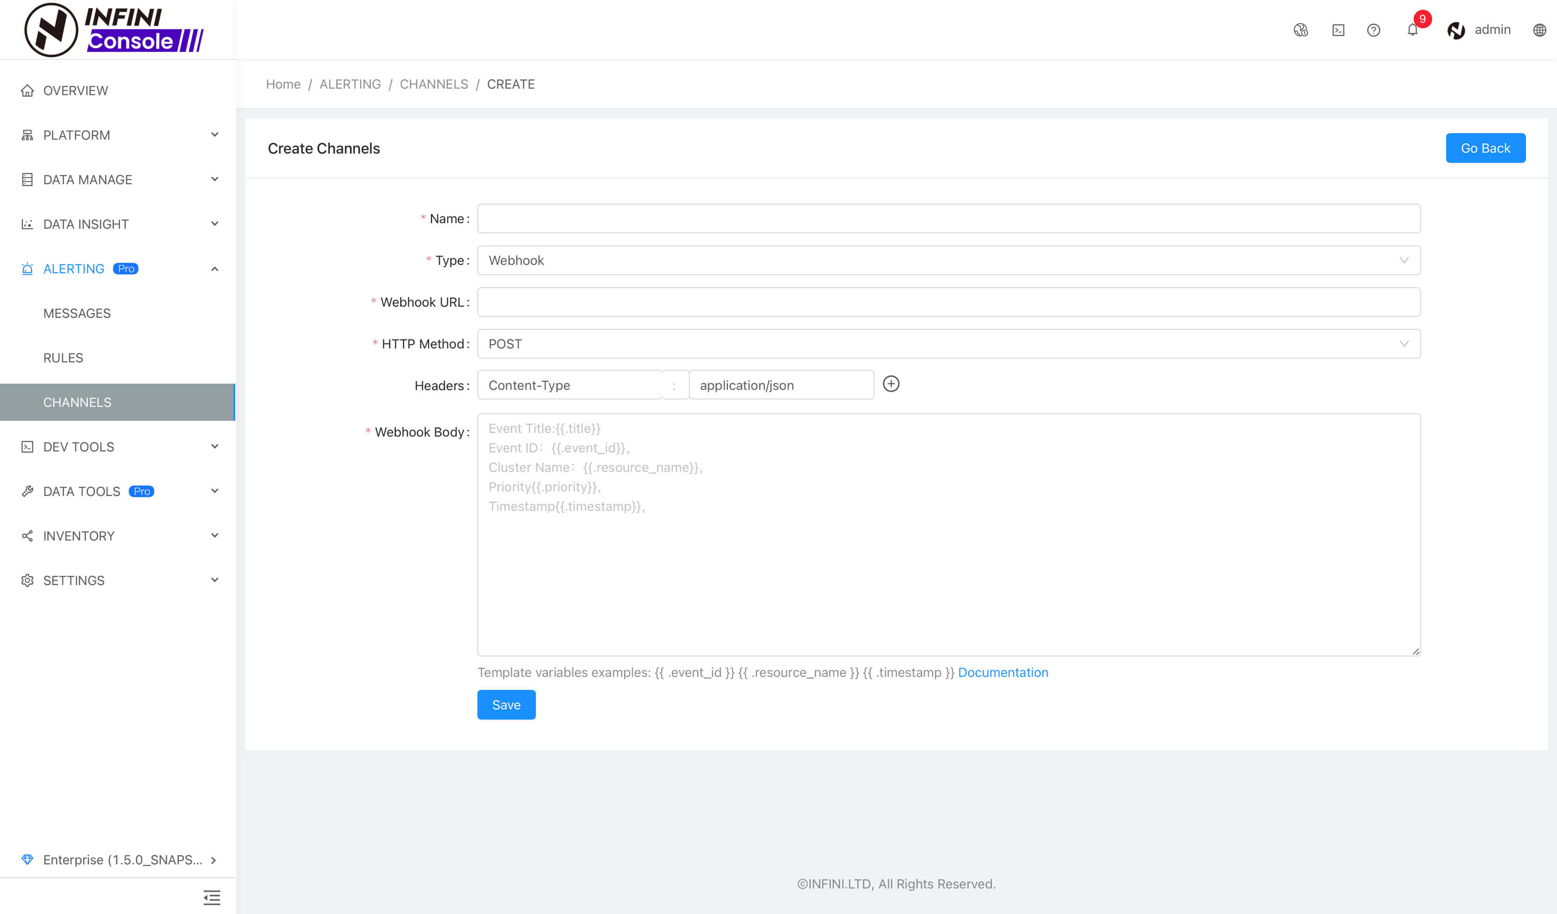Screen dimensions: 1557x914
Task: Click the CREATE breadcrumb text
Action: [511, 84]
